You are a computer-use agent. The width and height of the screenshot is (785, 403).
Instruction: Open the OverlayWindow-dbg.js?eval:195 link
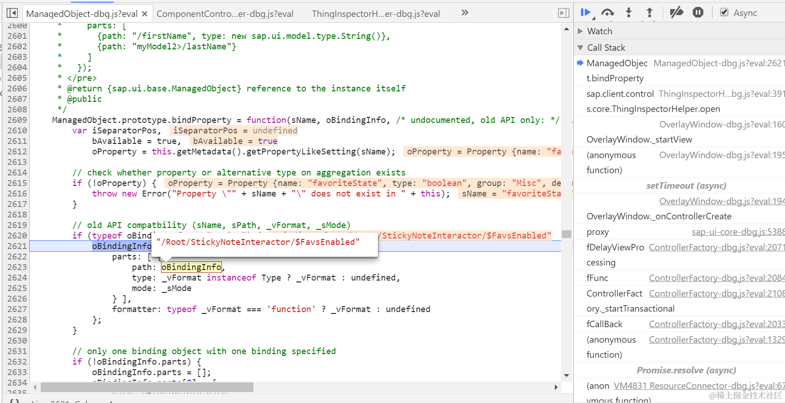point(722,155)
